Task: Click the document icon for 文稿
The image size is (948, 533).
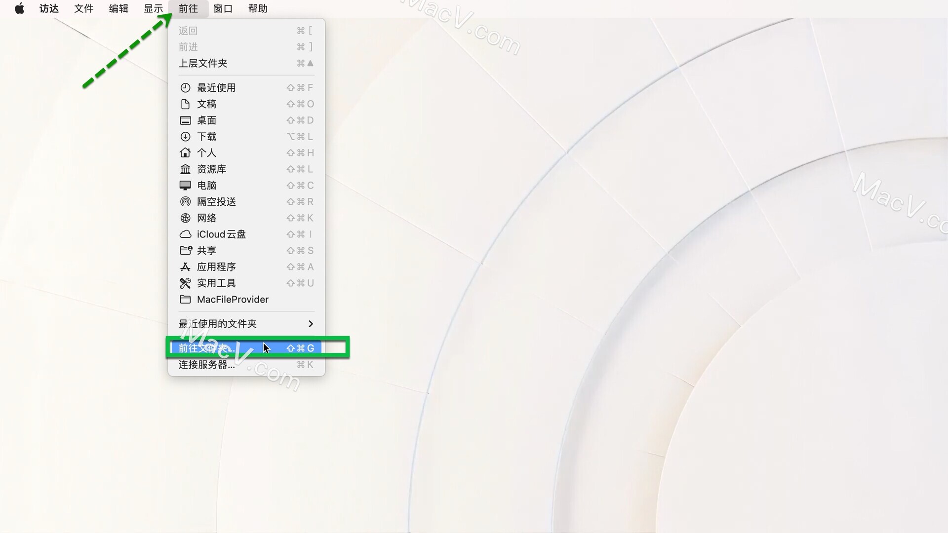Action: click(185, 104)
